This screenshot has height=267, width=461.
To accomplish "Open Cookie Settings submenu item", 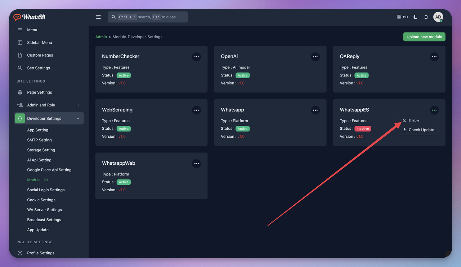I will click(41, 200).
